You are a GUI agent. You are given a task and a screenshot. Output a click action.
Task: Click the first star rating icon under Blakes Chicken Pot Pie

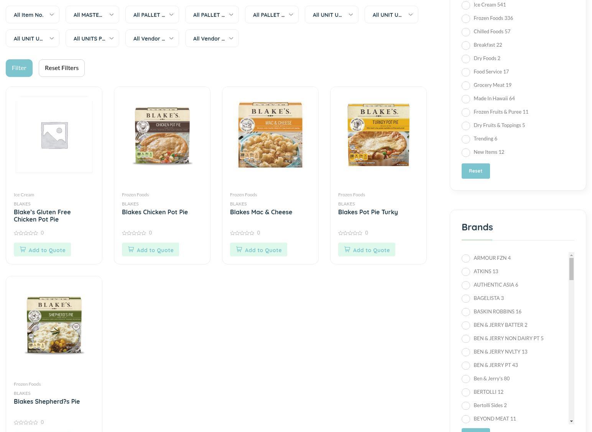point(124,233)
